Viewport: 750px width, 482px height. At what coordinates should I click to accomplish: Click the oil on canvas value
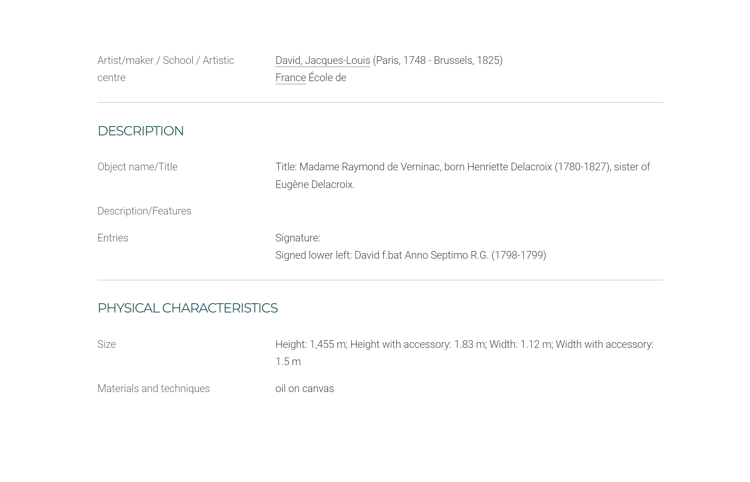(304, 388)
